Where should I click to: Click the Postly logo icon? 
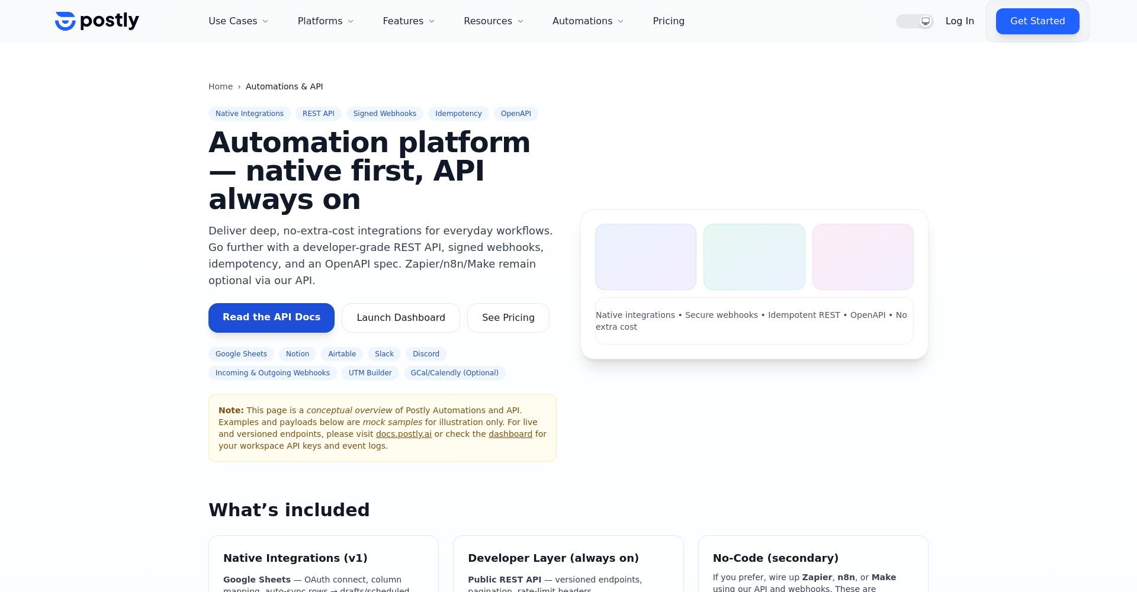pyautogui.click(x=65, y=21)
